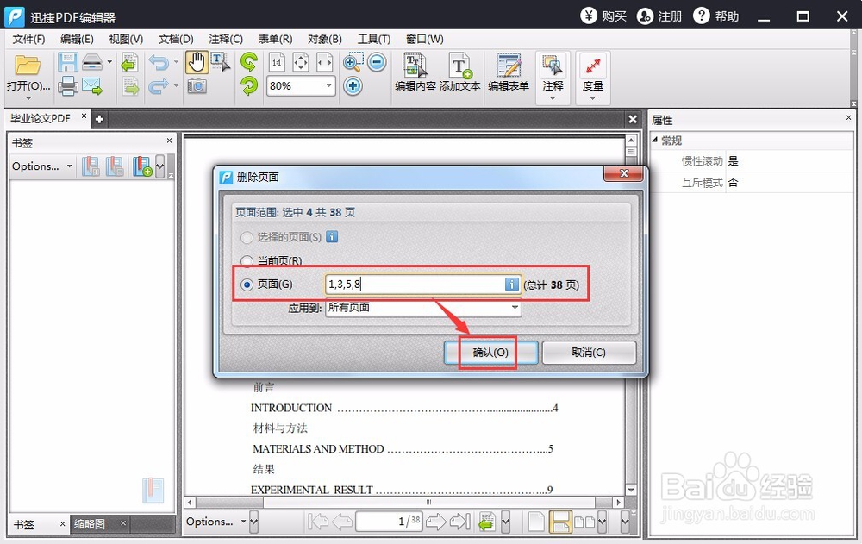
Task: Select the 页面(G) radio button
Action: pos(247,285)
